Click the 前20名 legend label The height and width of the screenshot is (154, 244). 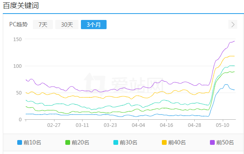tap(81, 142)
